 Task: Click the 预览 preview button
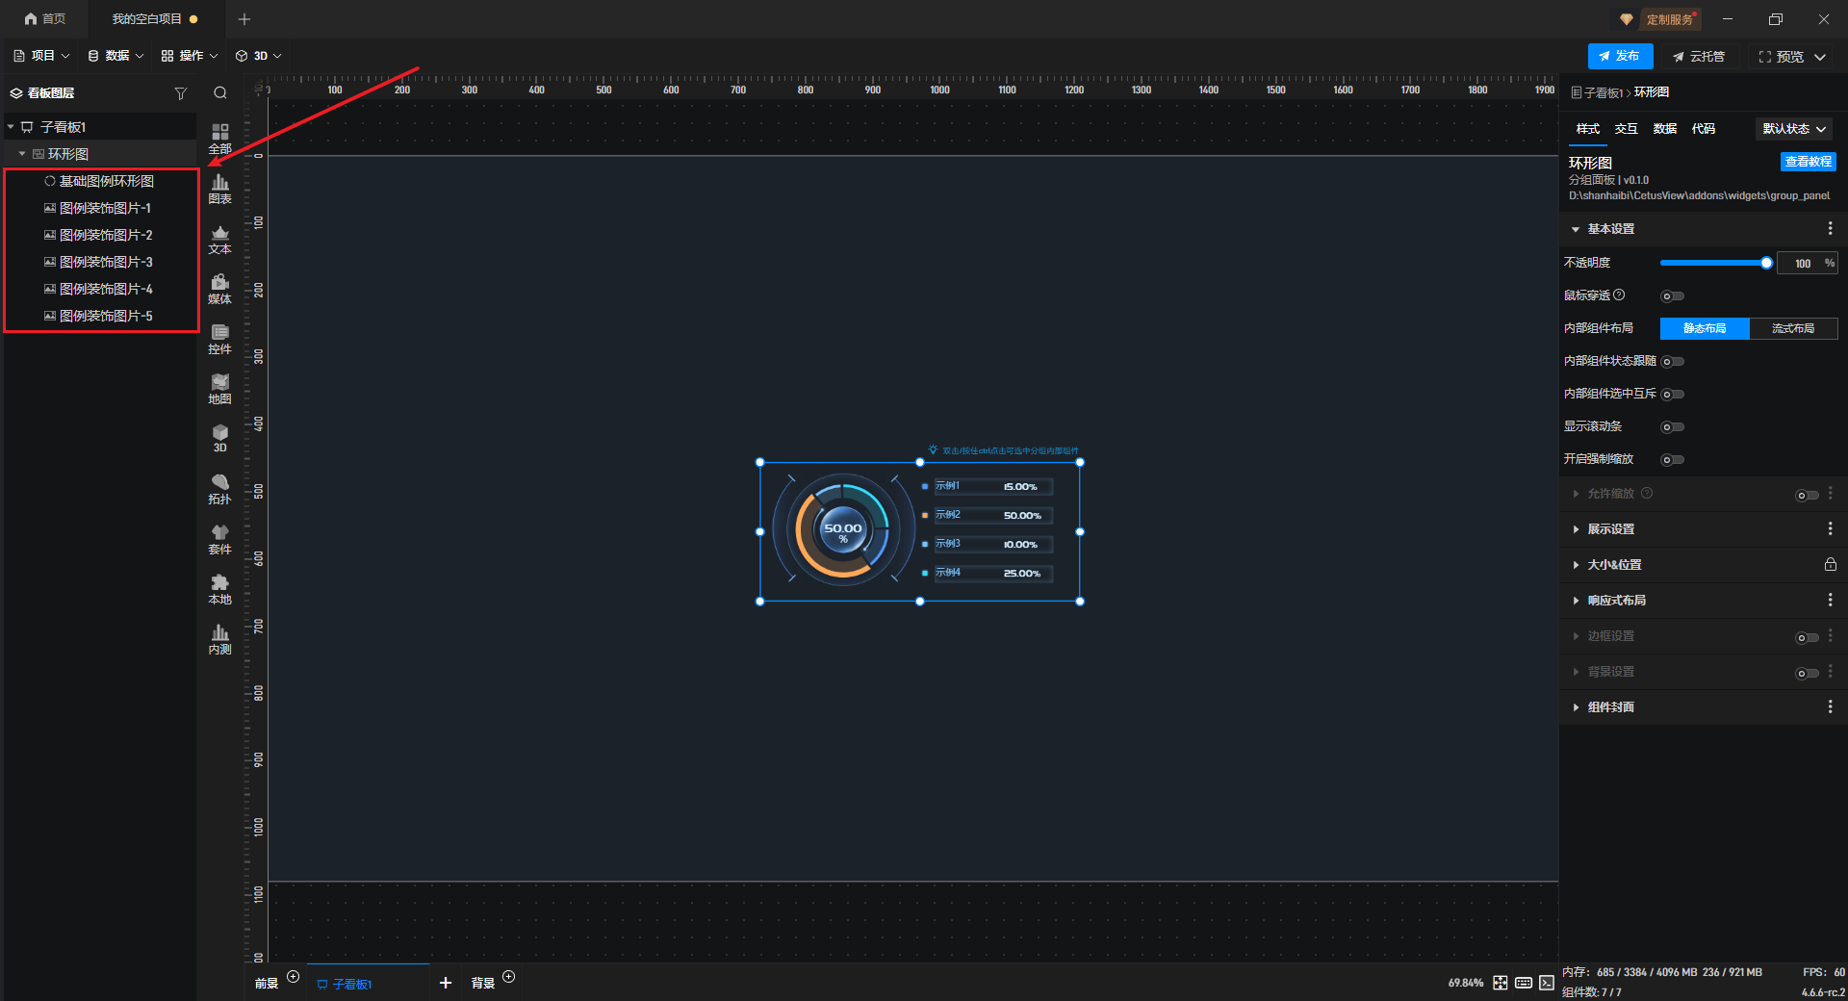click(x=1782, y=57)
